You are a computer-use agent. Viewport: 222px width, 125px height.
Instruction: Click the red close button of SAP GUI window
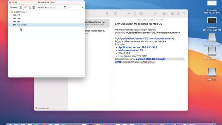point(10,2)
